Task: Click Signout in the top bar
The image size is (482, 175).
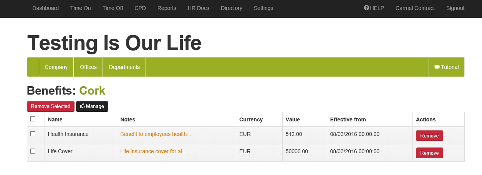Action: click(x=455, y=8)
